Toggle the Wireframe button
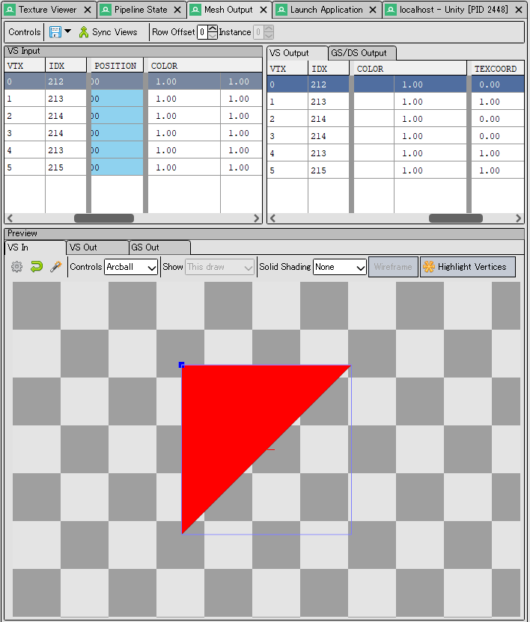The image size is (530, 622). [393, 267]
